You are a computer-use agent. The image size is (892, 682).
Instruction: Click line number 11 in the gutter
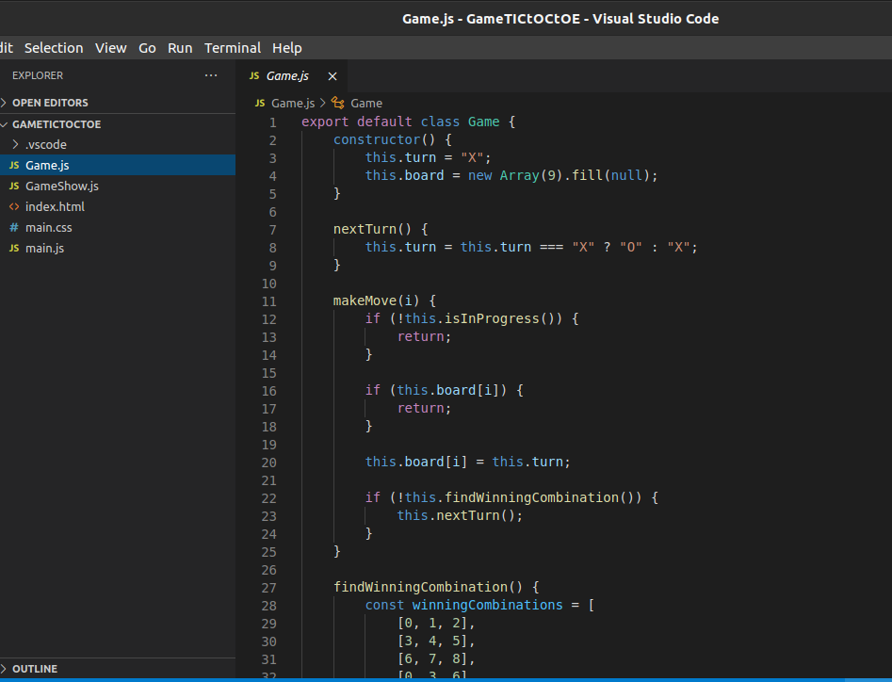tap(269, 301)
